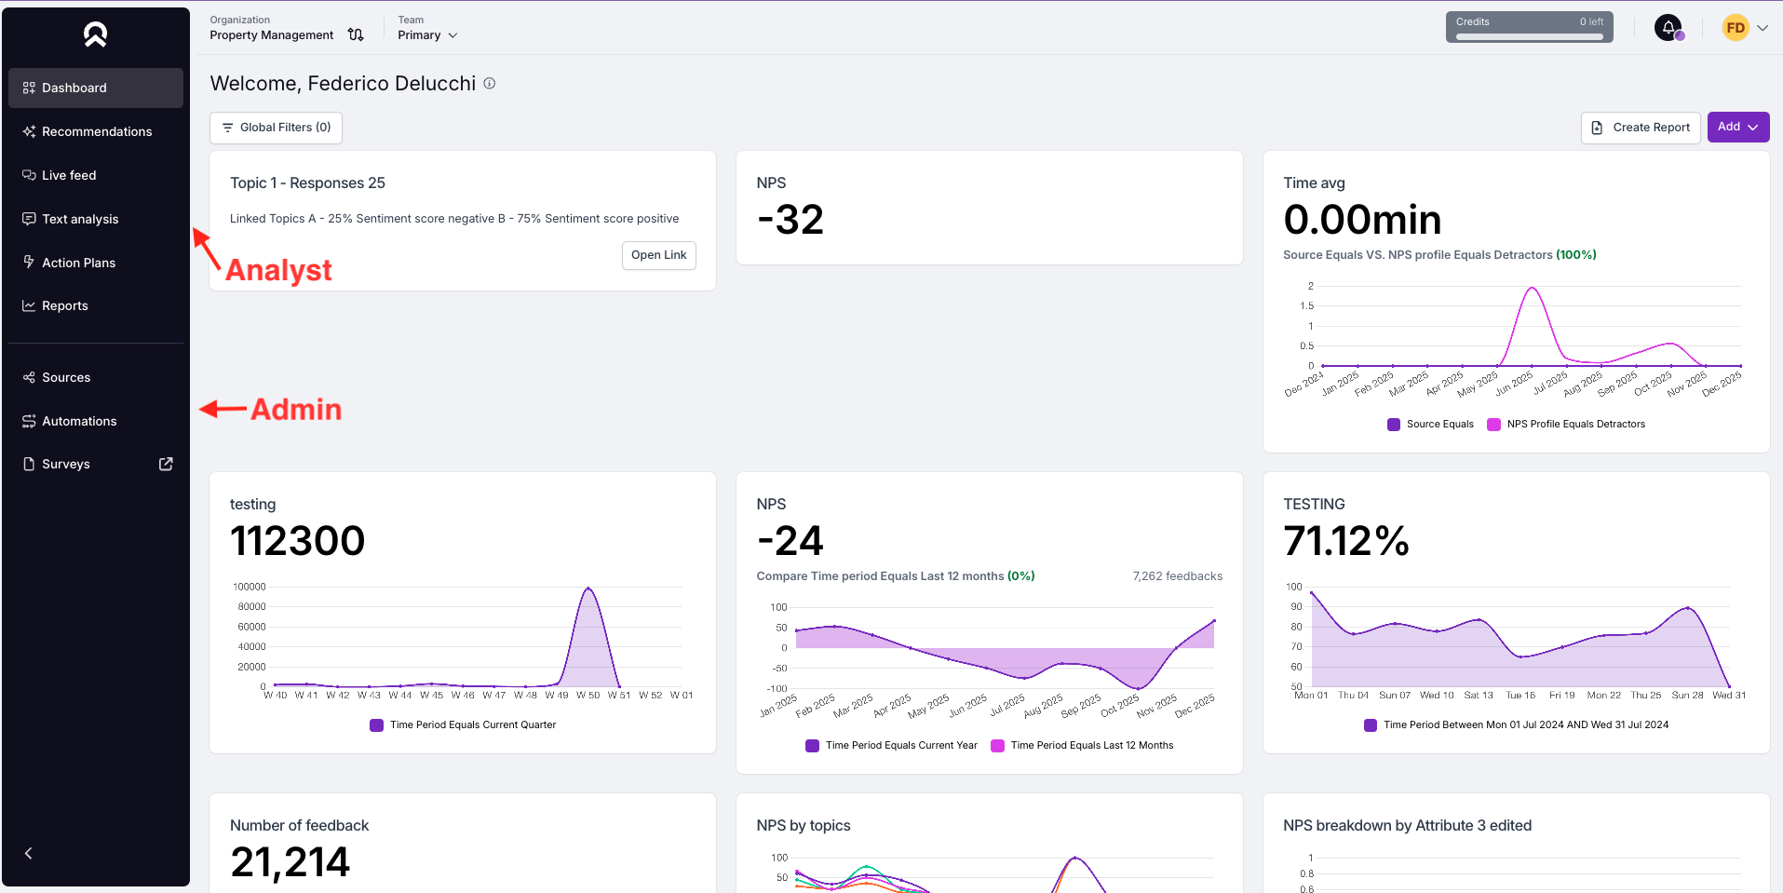The height and width of the screenshot is (893, 1783).
Task: Click the 71.12% TESTING value
Action: tap(1346, 541)
